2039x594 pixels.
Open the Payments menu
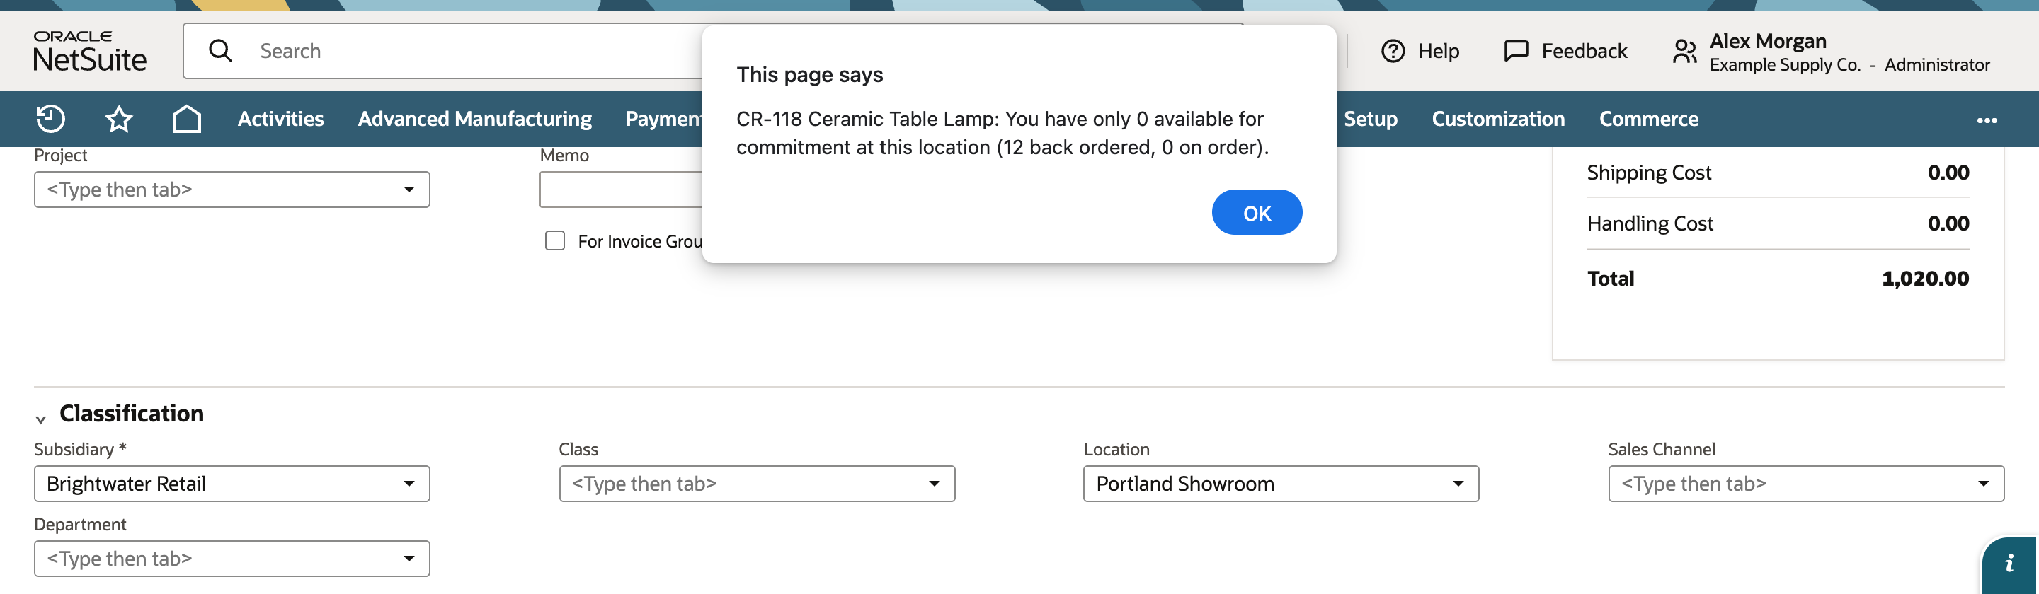(664, 119)
